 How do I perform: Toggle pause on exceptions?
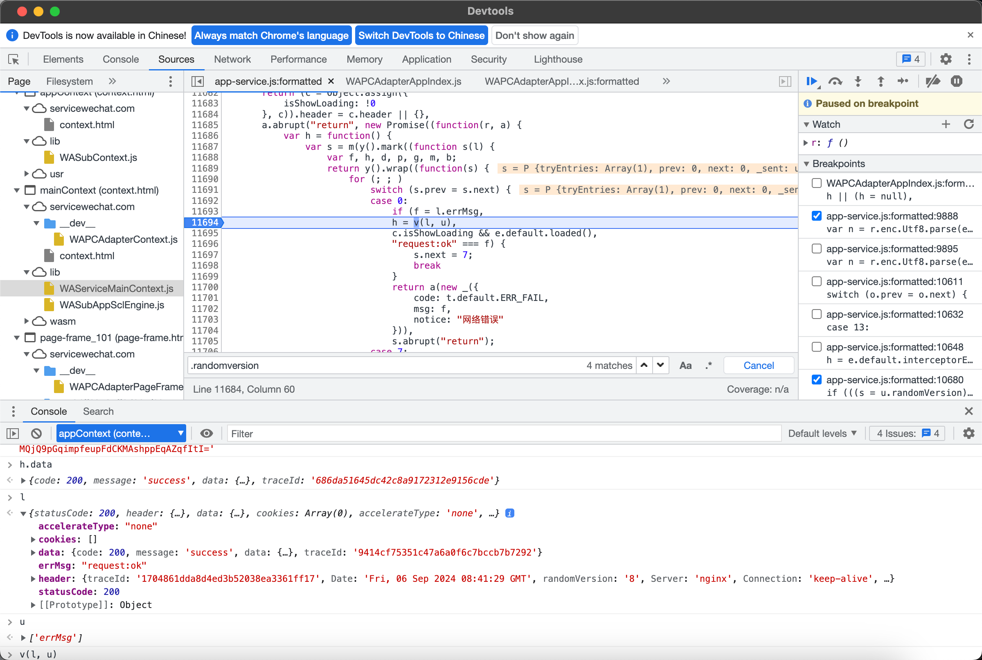pyautogui.click(x=956, y=81)
